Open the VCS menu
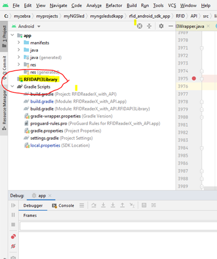 pos(172,5)
